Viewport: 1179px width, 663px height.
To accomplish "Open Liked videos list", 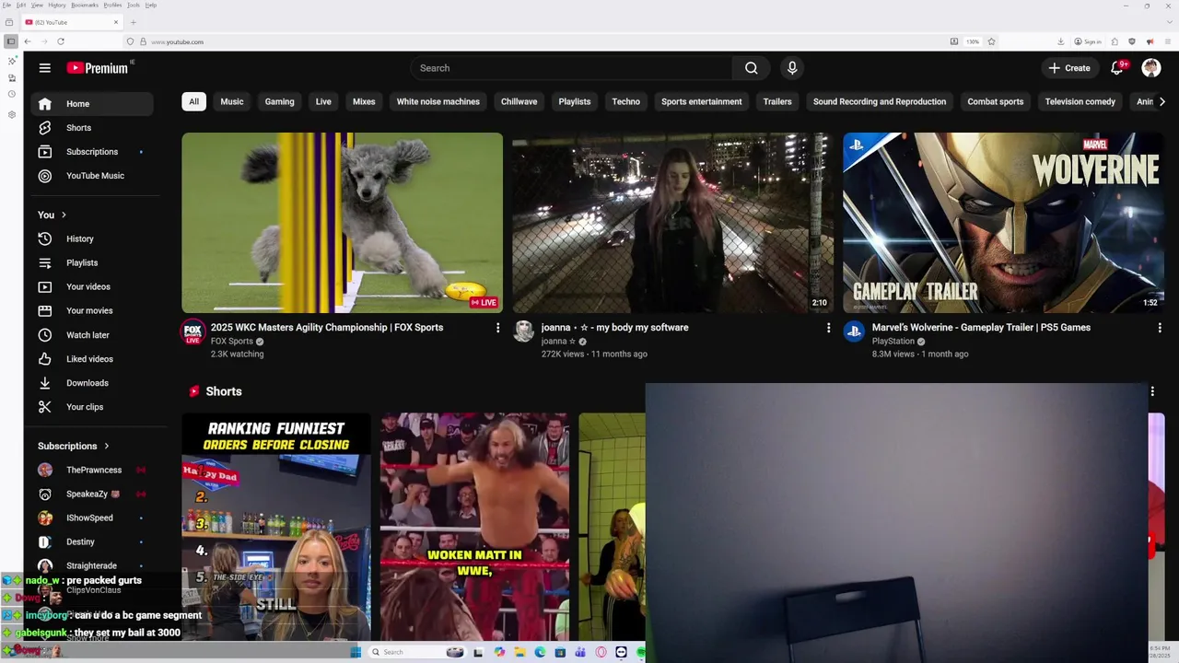I will 92,359.
